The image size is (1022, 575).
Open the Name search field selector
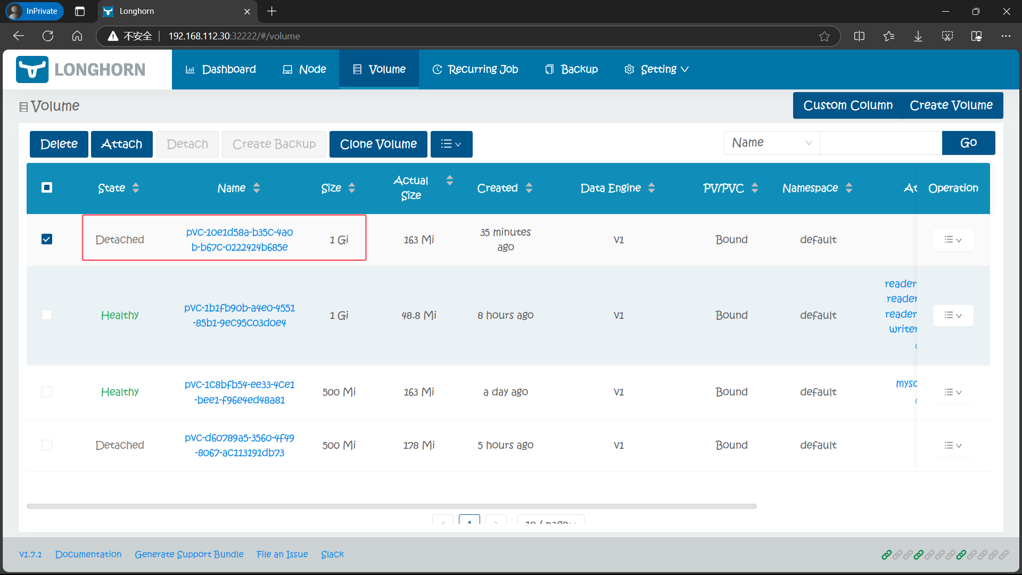[x=772, y=143]
